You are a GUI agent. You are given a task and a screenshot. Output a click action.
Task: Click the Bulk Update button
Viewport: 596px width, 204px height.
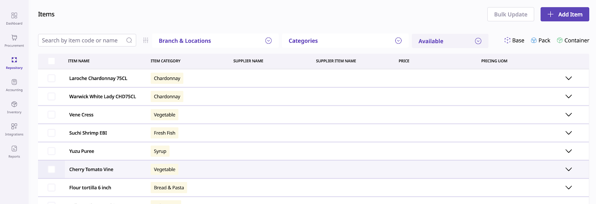point(510,15)
